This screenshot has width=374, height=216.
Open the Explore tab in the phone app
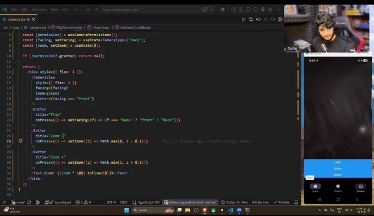[338, 187]
